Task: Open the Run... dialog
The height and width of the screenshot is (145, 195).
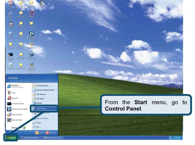Action: point(37,127)
